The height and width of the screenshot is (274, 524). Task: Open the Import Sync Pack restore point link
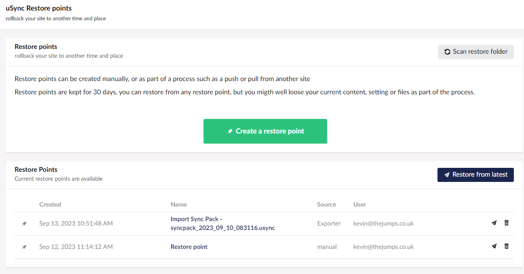(223, 223)
